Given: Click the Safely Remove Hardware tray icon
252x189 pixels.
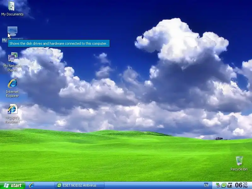Looking at the screenshot, I should (218, 185).
